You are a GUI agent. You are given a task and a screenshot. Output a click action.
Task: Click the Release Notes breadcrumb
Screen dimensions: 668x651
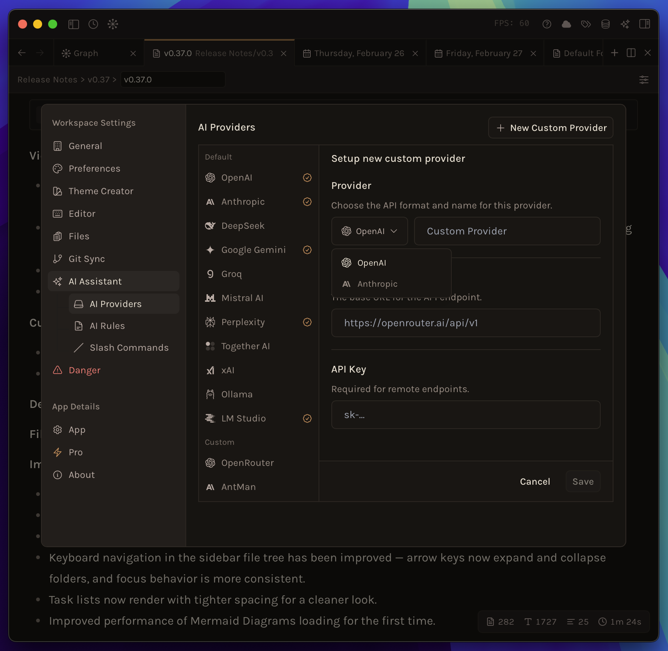pos(47,80)
